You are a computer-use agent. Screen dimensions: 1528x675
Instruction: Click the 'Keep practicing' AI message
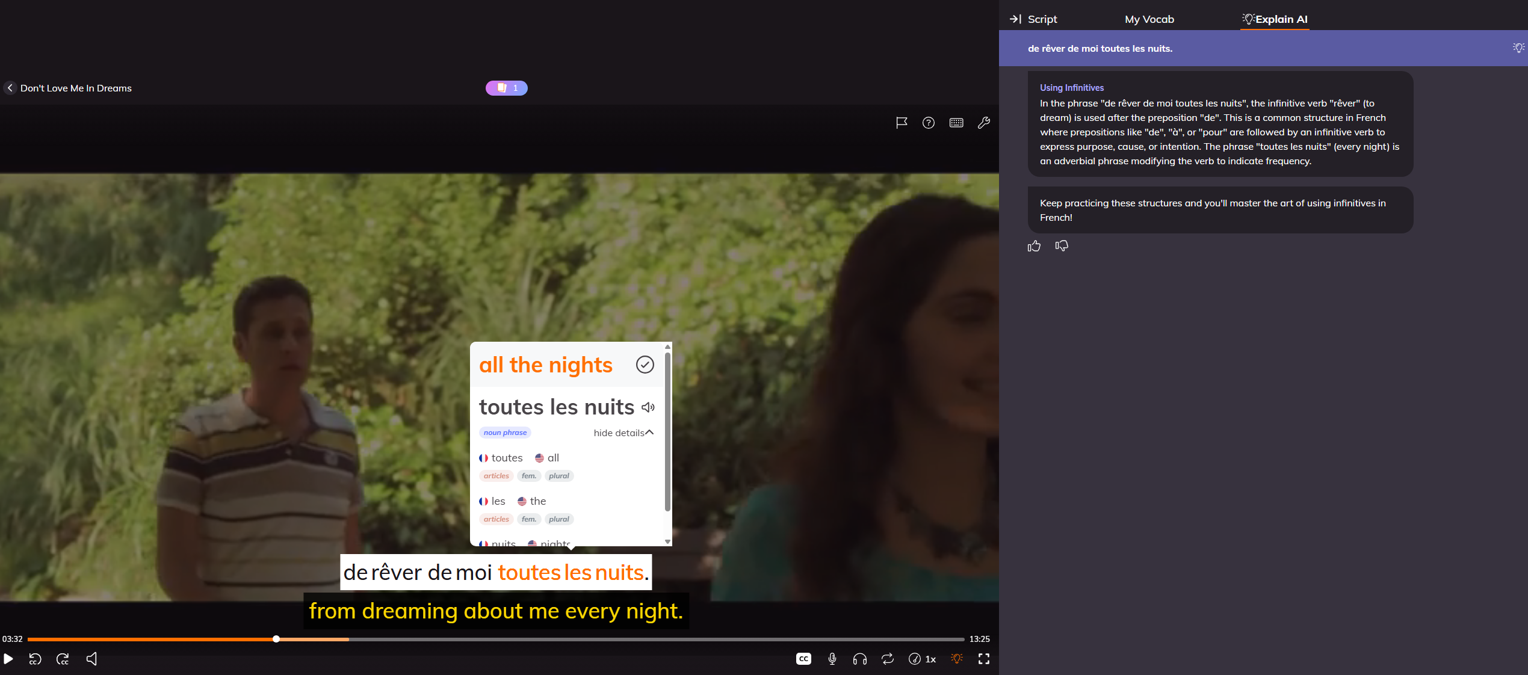(x=1220, y=210)
